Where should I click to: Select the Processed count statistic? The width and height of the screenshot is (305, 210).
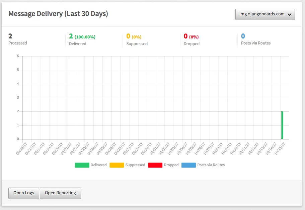[17, 39]
